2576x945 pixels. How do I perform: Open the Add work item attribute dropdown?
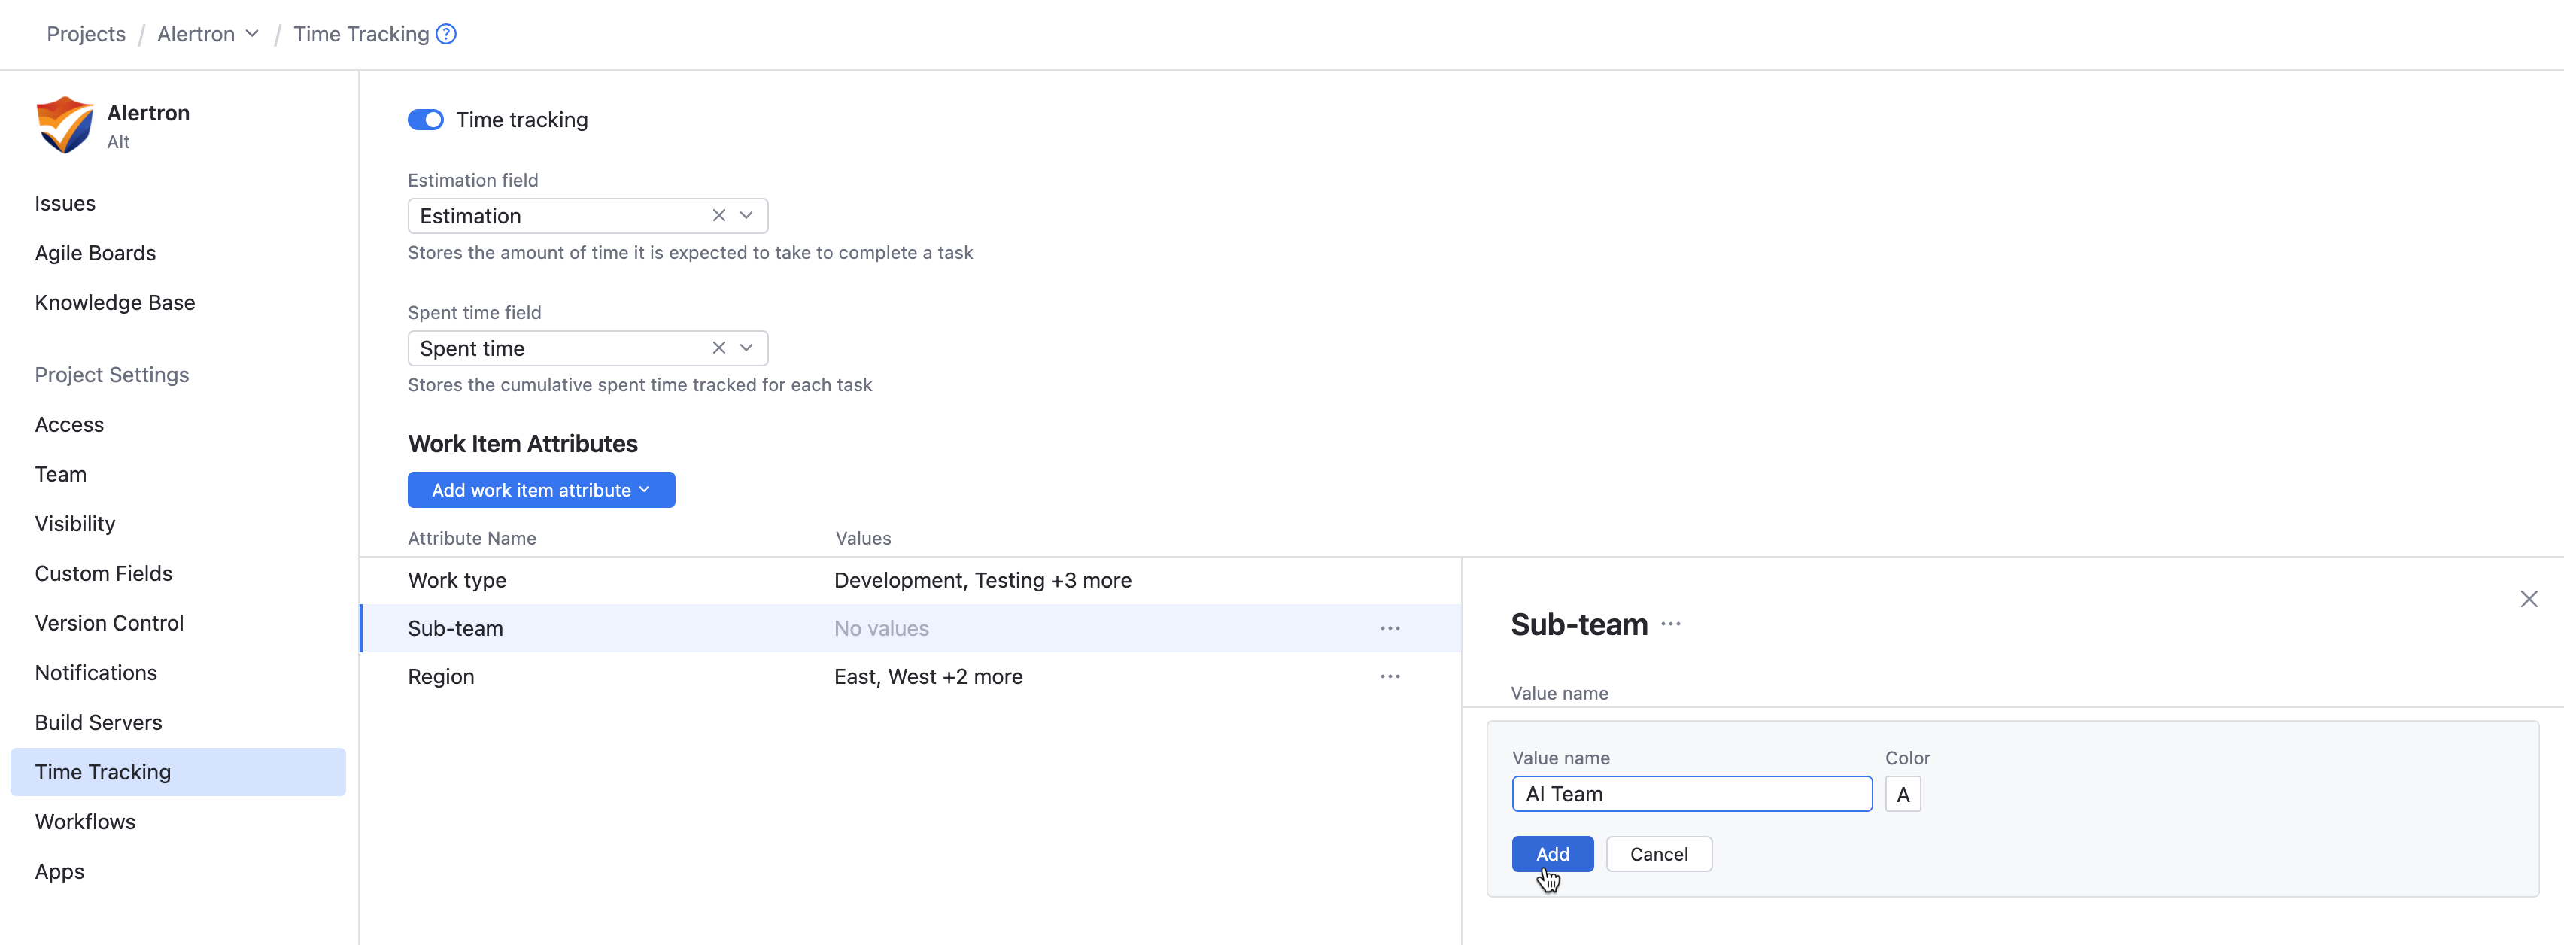tap(541, 490)
